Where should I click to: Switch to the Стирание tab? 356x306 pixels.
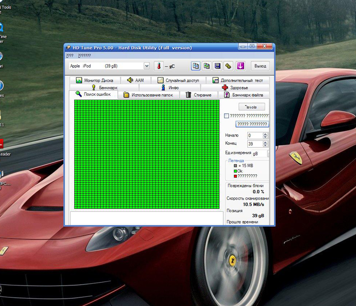(x=198, y=95)
